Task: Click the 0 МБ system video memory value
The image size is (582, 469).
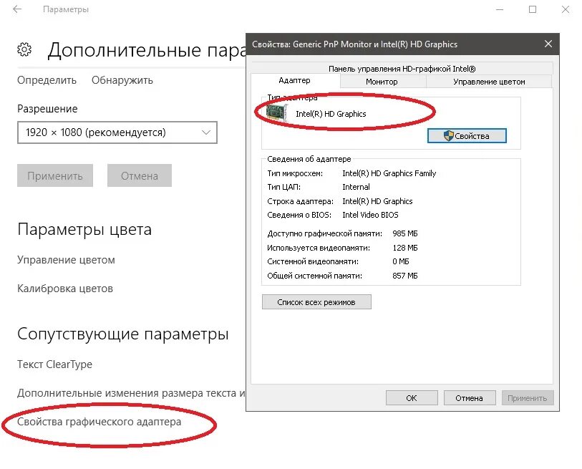Action: click(400, 261)
